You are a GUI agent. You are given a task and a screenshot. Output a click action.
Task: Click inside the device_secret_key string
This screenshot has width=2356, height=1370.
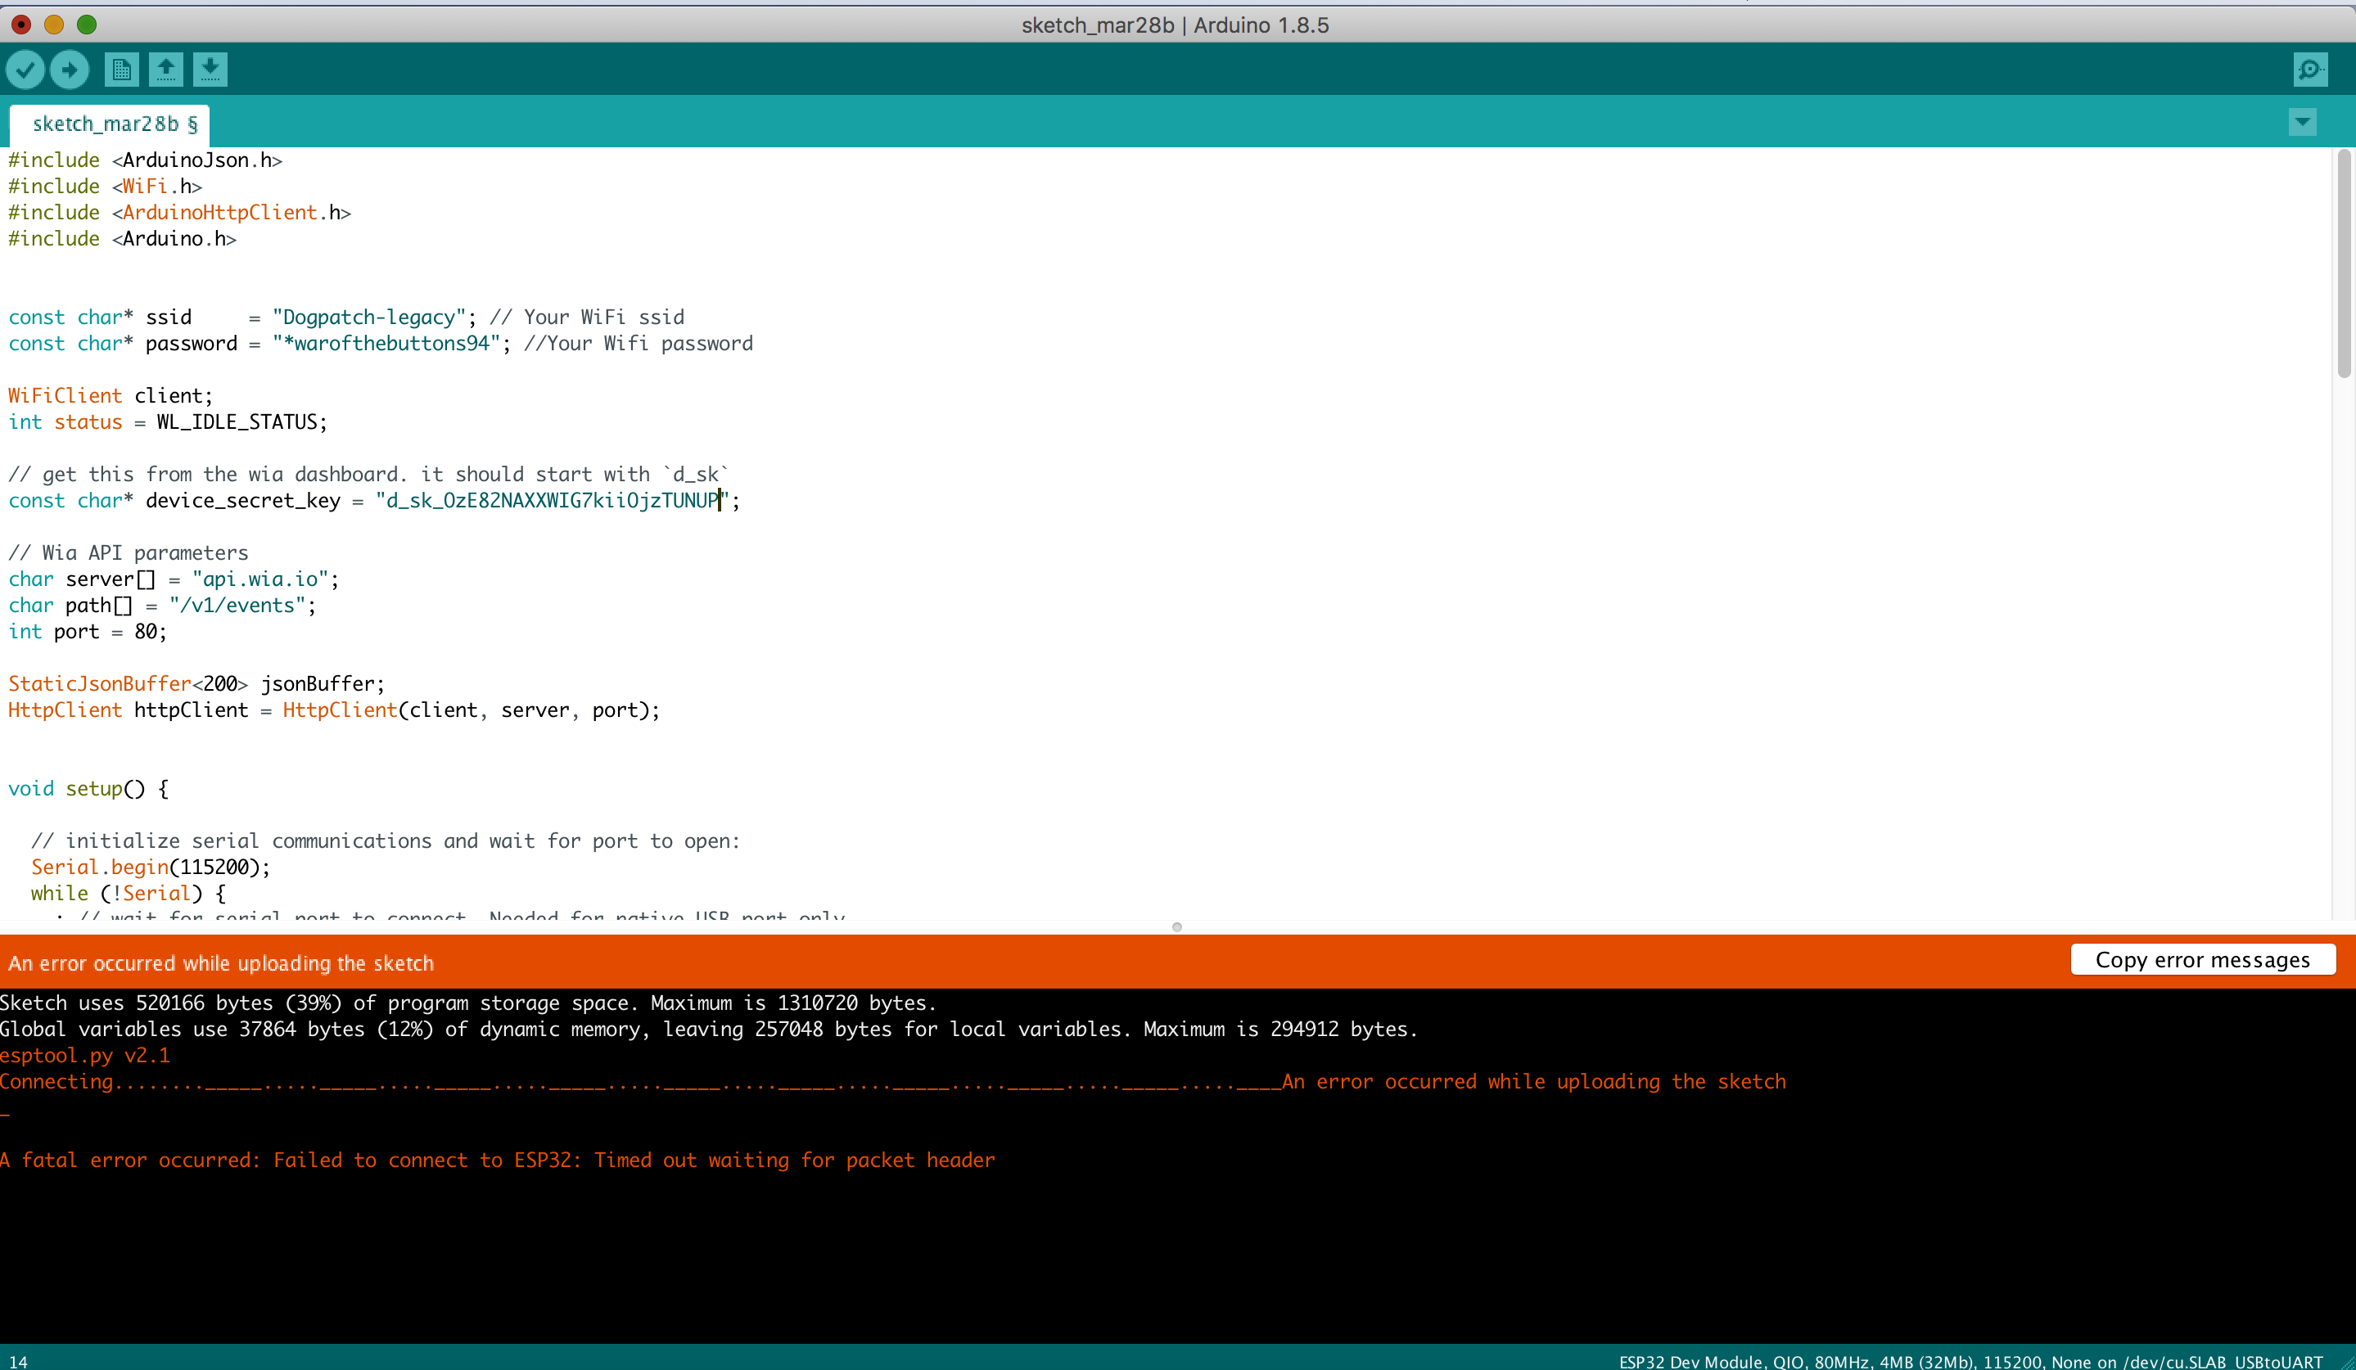coord(552,501)
